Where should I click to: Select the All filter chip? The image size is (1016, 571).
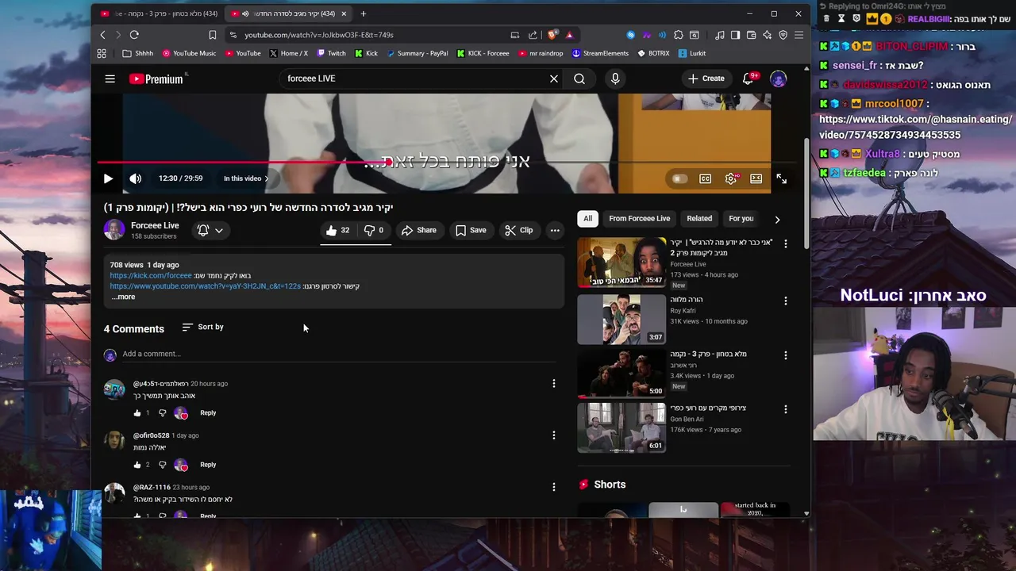(587, 219)
